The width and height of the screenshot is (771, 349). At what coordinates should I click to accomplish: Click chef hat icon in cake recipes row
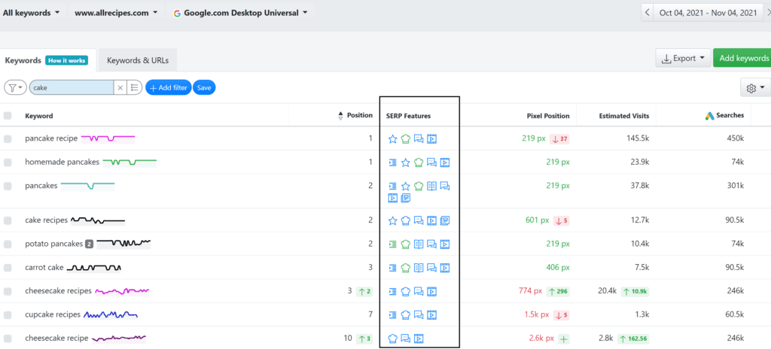tap(405, 220)
